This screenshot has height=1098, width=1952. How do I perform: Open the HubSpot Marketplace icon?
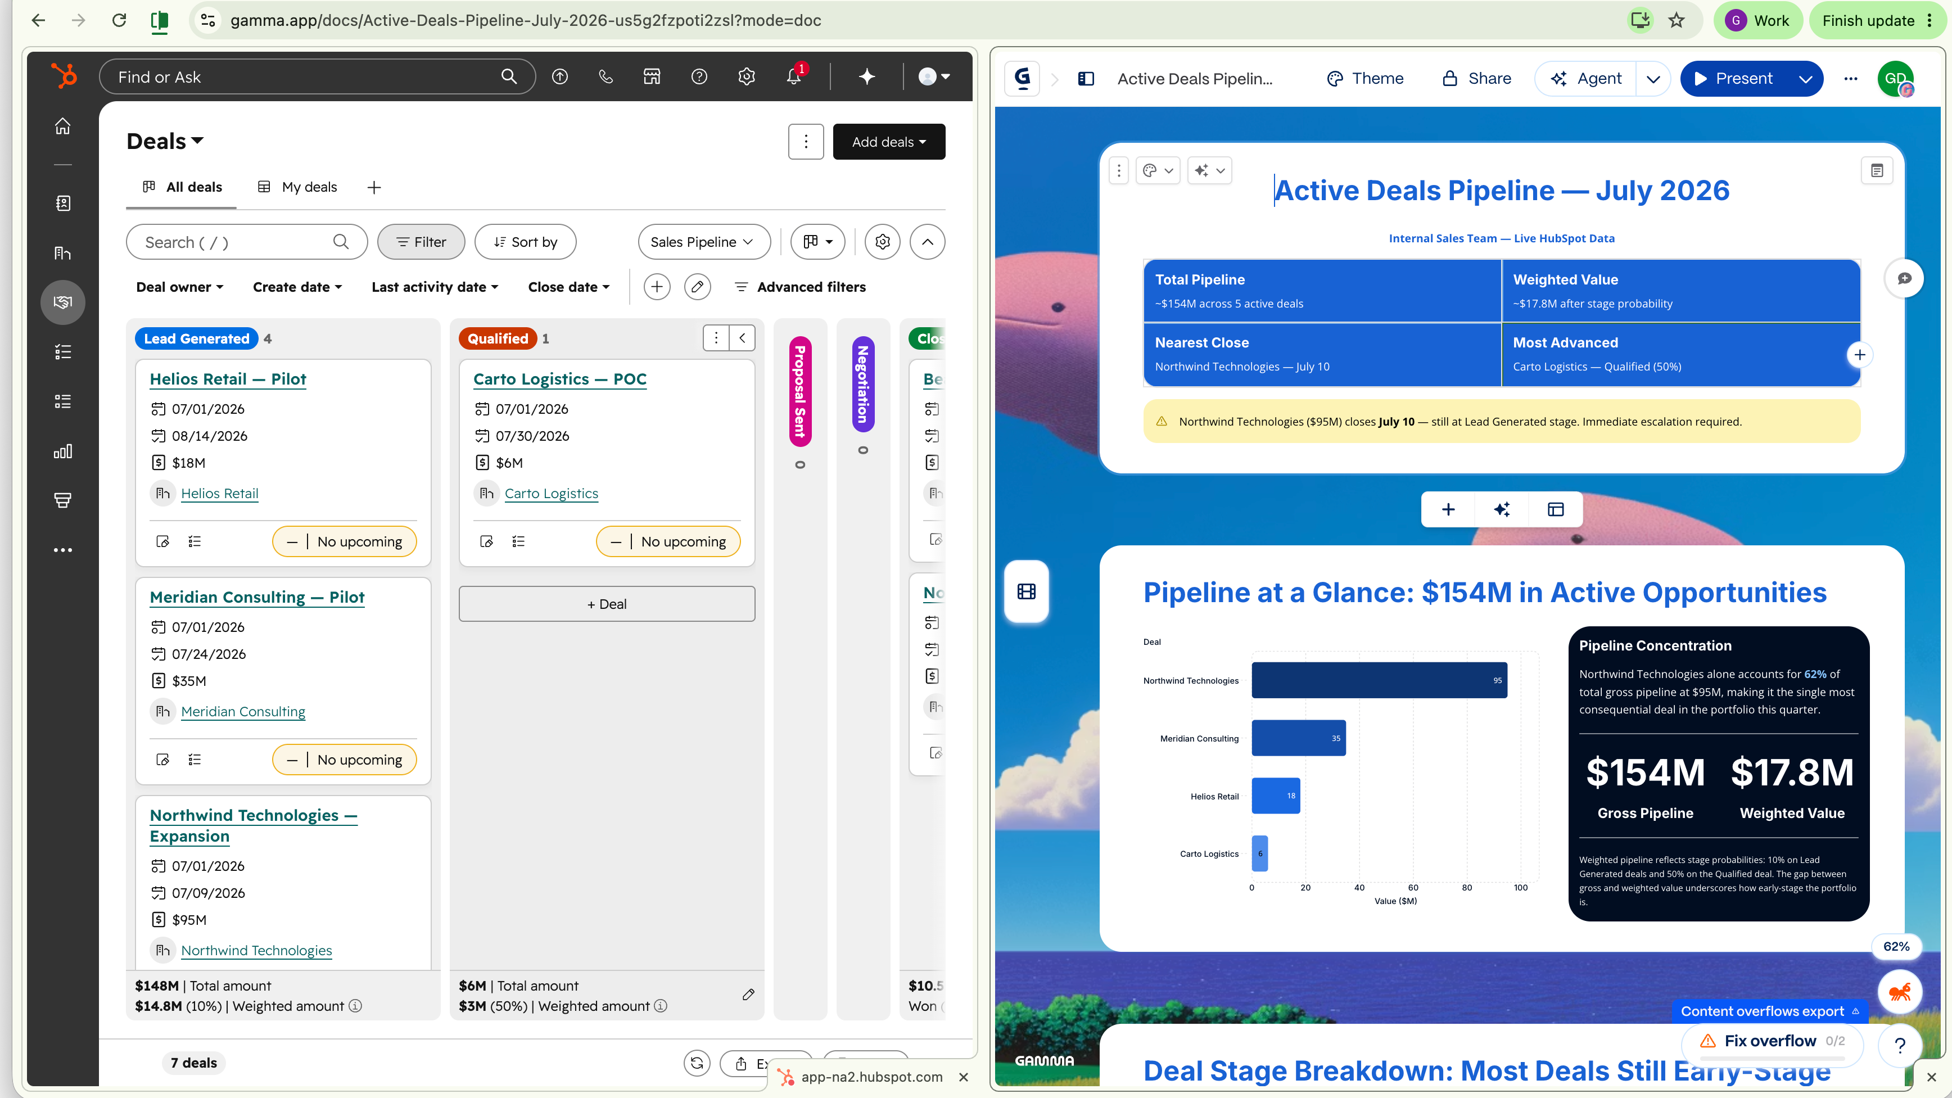(x=652, y=76)
